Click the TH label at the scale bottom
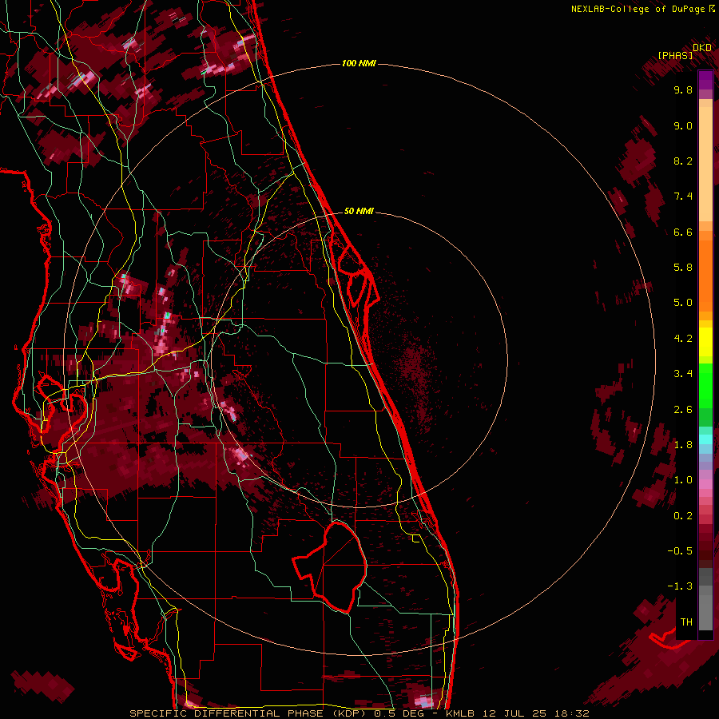The image size is (719, 719). 686,622
